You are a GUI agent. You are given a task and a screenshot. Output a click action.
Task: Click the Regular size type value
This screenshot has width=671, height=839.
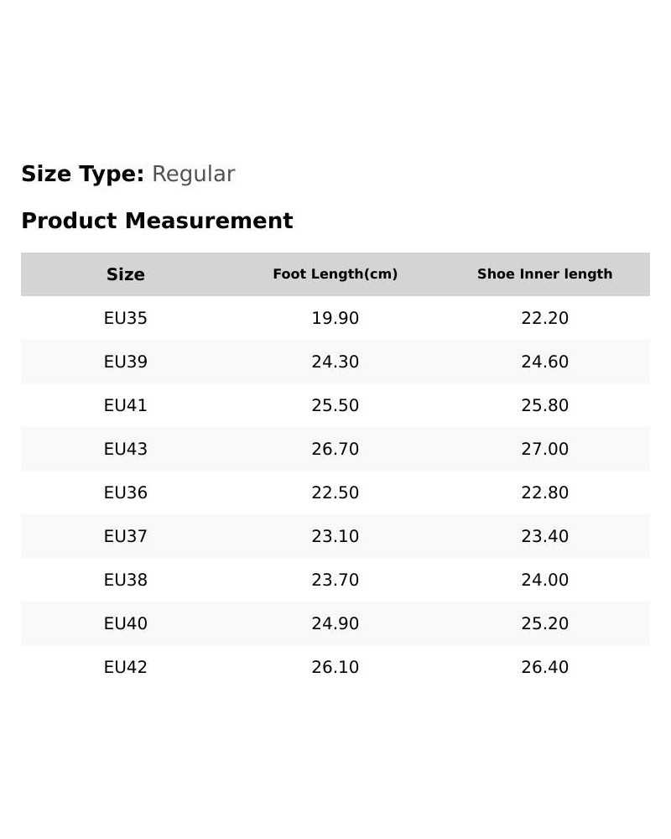click(193, 174)
